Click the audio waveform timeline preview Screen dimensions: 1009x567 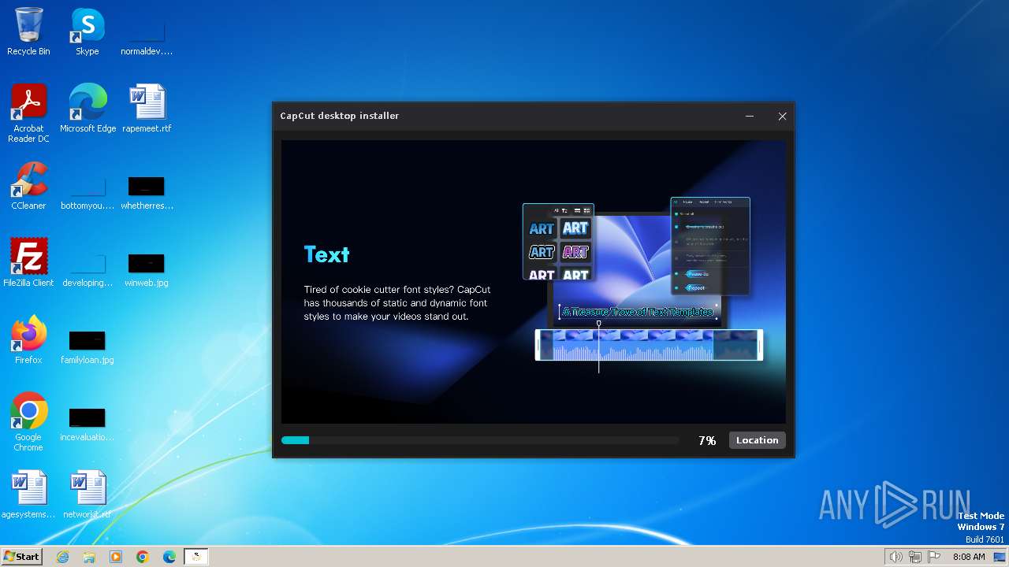coord(649,345)
